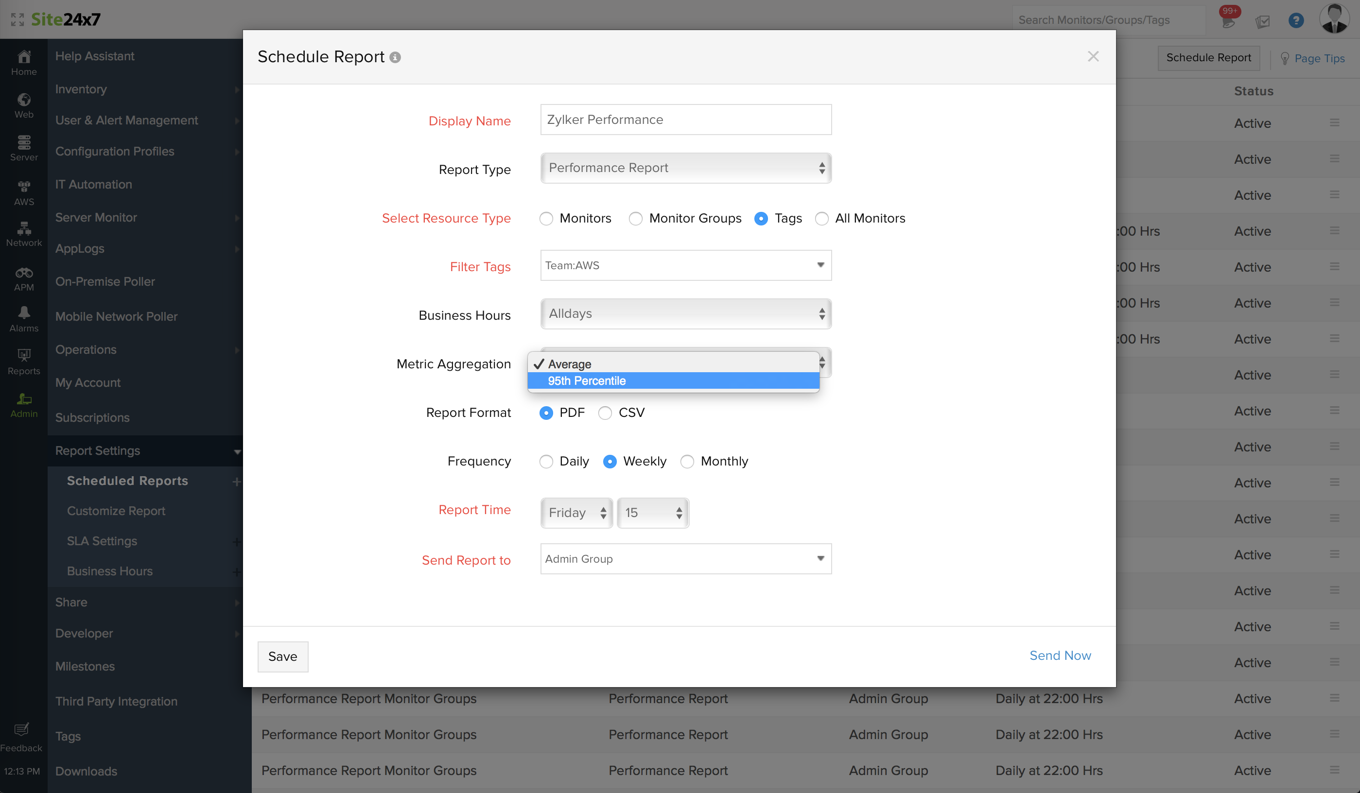1360x793 pixels.
Task: Open the Server section icon
Action: (x=24, y=148)
